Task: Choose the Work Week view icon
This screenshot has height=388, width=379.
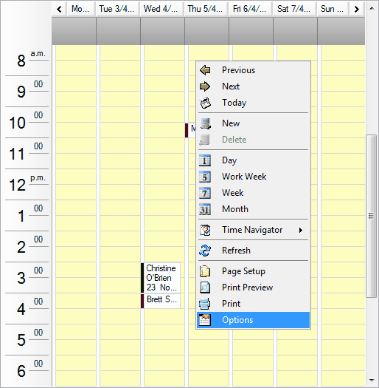Action: (205, 177)
